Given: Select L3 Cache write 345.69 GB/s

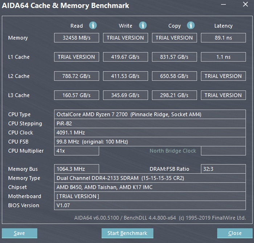Looking at the screenshot, I should click(126, 95).
